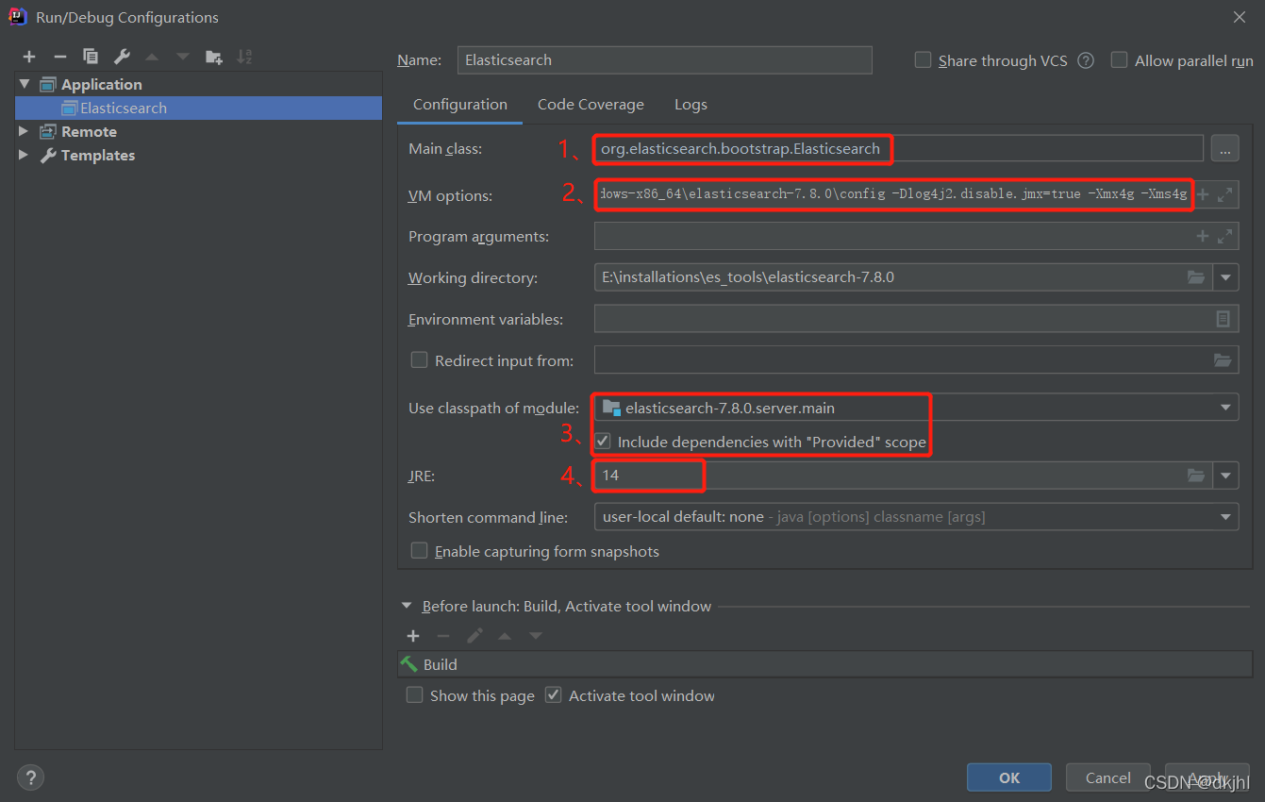This screenshot has height=802, width=1265.
Task: Click the Environment variables field
Action: (x=917, y=319)
